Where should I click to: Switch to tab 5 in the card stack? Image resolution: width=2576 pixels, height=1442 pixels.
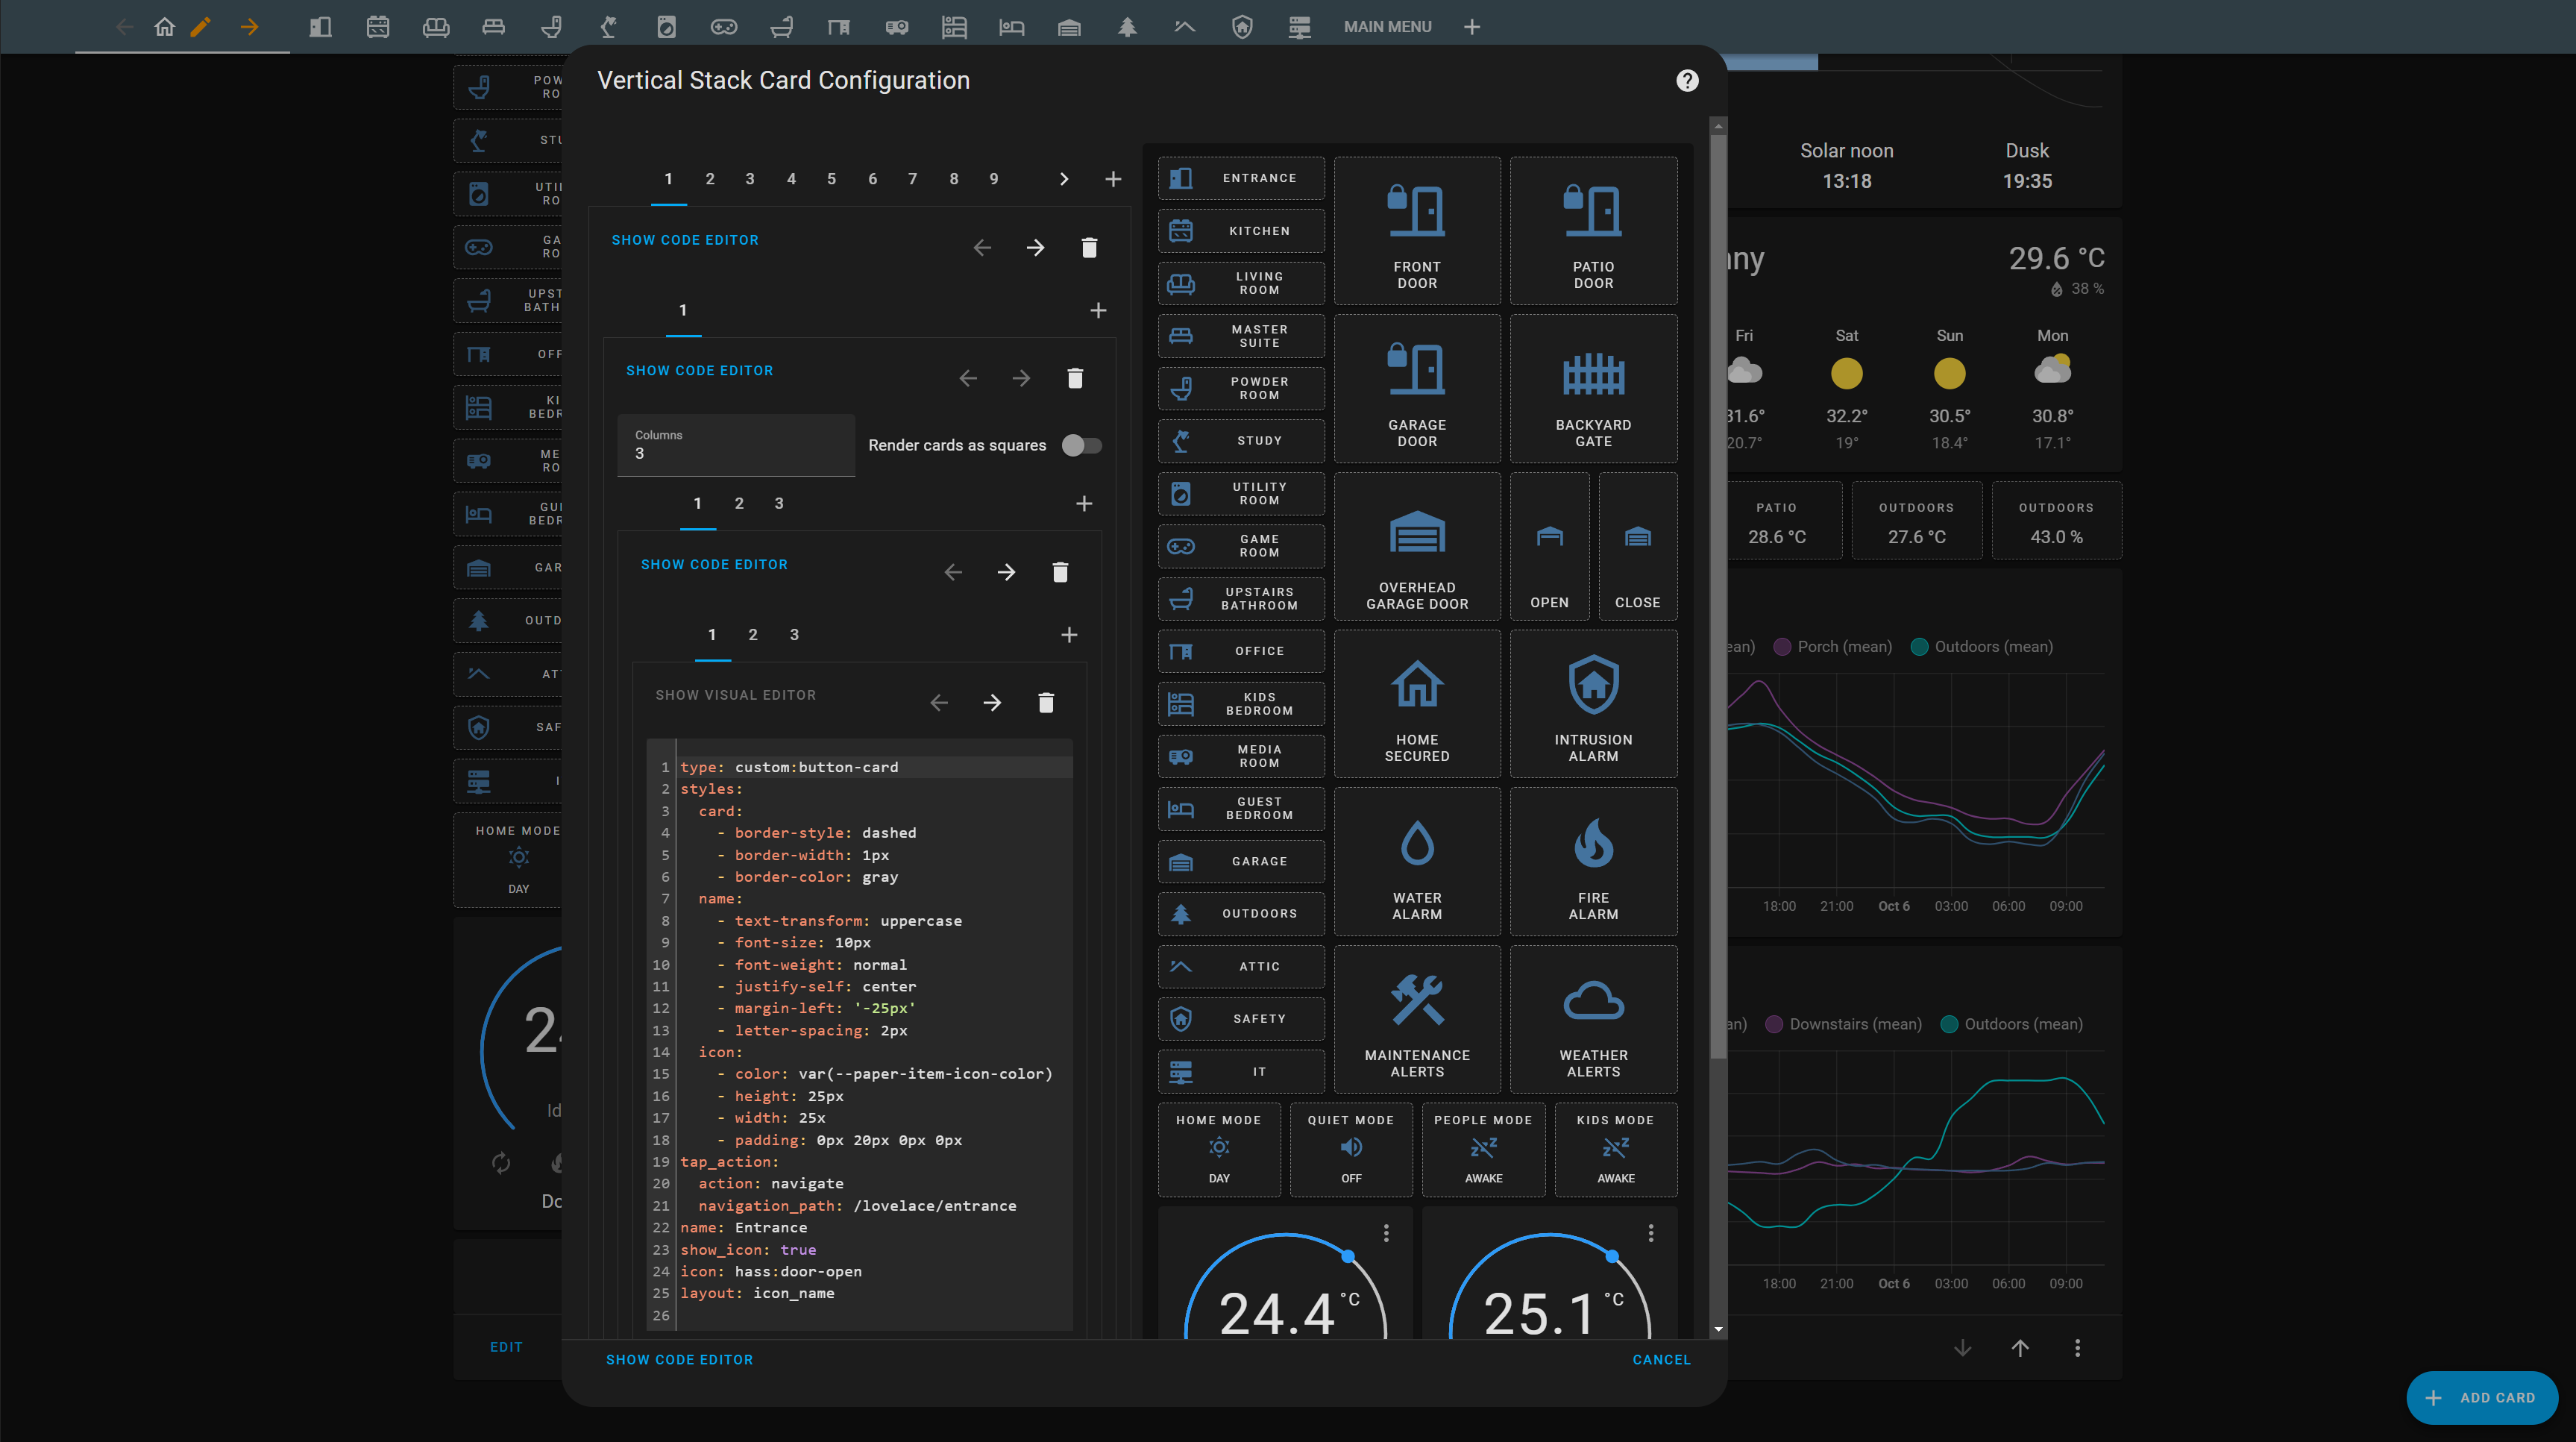[x=831, y=179]
